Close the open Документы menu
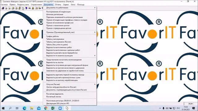This screenshot has height=111, width=198. [49, 5]
